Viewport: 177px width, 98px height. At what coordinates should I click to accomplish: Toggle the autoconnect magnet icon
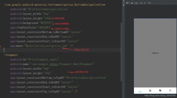(x=132, y=3)
